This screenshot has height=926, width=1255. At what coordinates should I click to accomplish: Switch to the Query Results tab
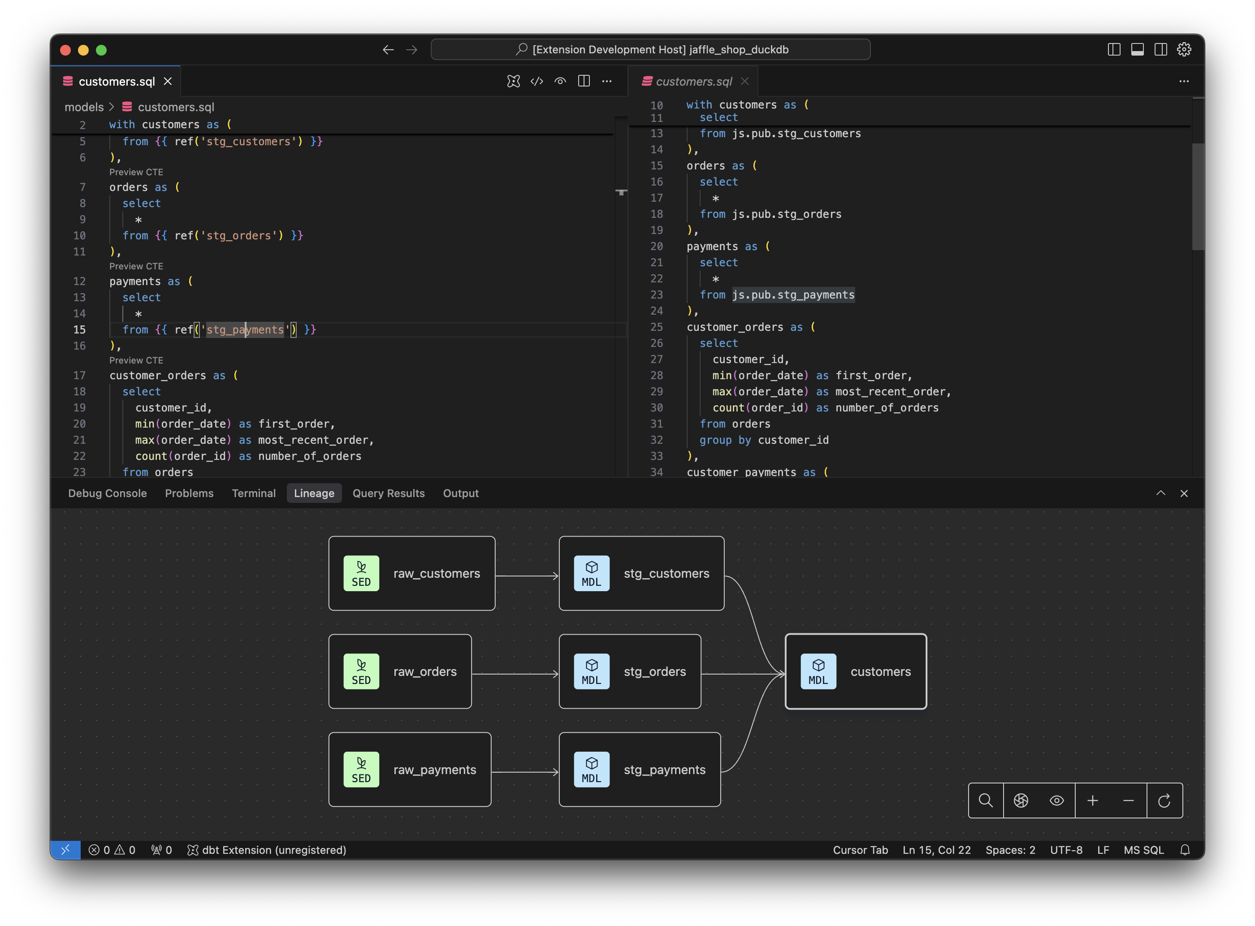(x=389, y=493)
